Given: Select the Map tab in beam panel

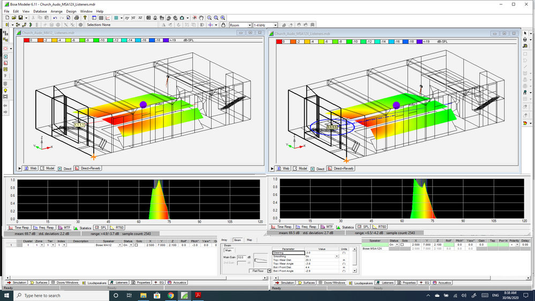Looking at the screenshot, I should pyautogui.click(x=250, y=240).
